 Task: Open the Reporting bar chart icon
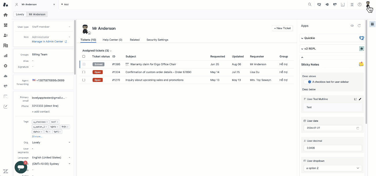[5, 56]
